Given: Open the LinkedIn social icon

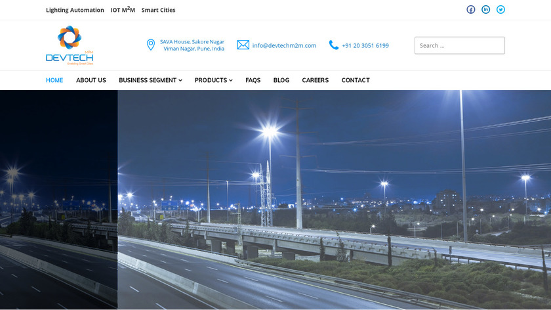Looking at the screenshot, I should coord(485,9).
